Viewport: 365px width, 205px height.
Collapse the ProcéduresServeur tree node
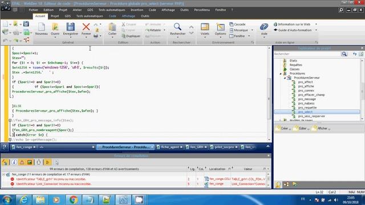click(285, 78)
